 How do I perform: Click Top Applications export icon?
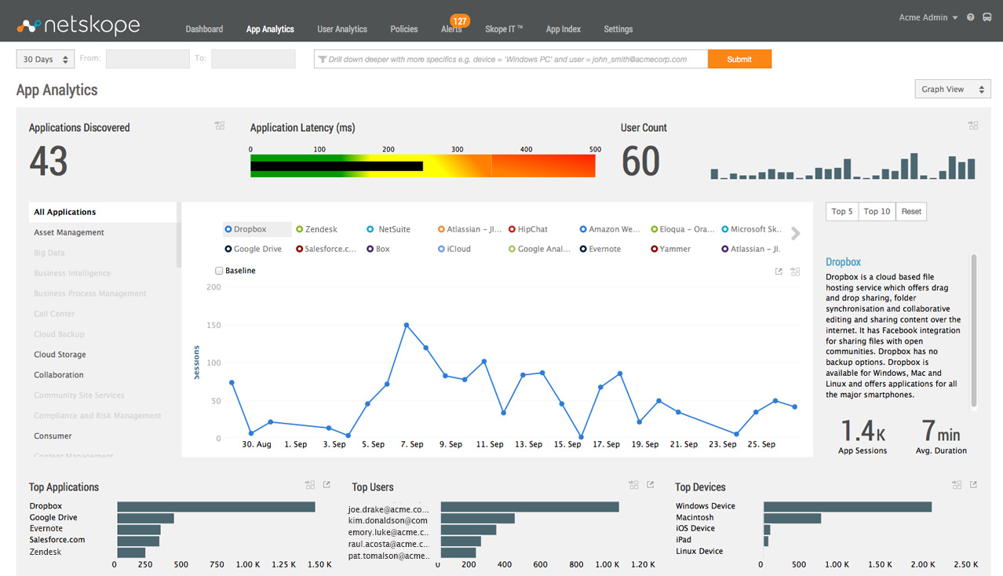coord(326,485)
